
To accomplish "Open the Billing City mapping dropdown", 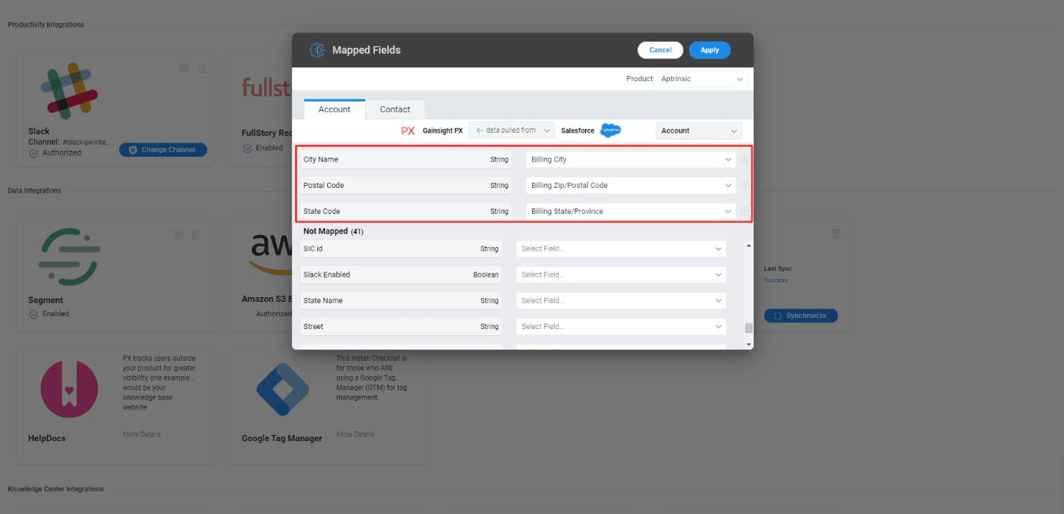I will [x=631, y=160].
